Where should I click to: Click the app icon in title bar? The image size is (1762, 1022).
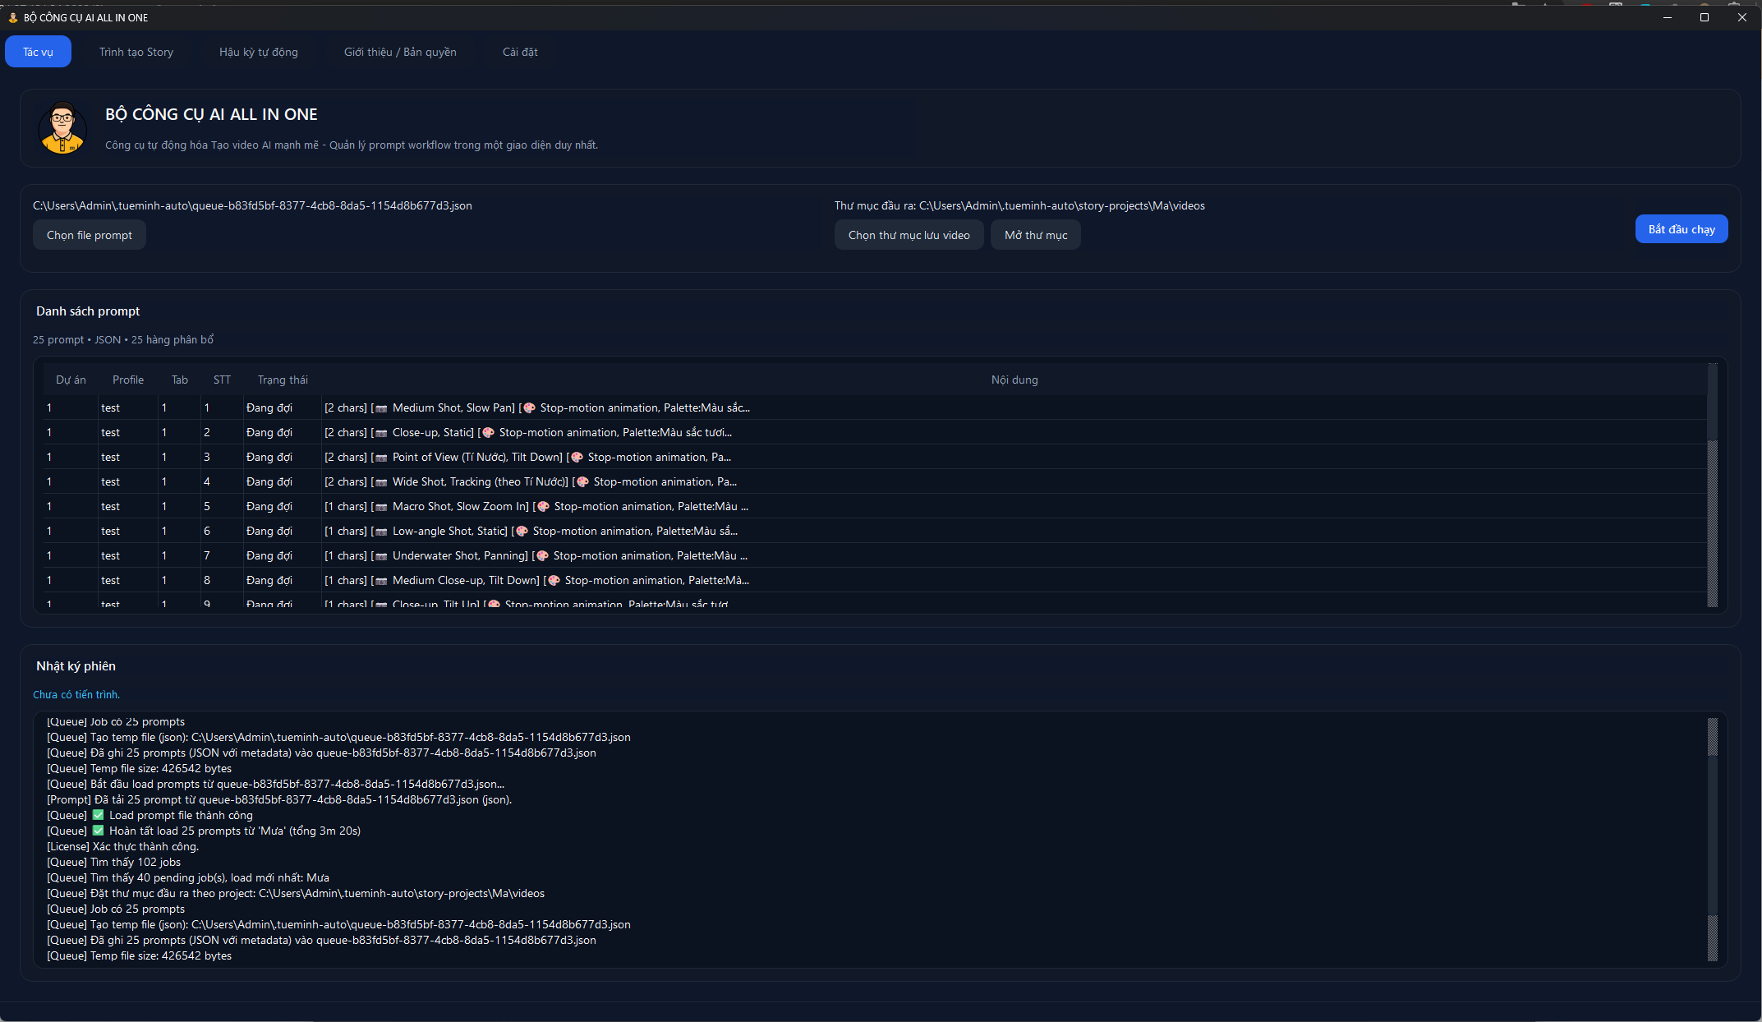(12, 17)
